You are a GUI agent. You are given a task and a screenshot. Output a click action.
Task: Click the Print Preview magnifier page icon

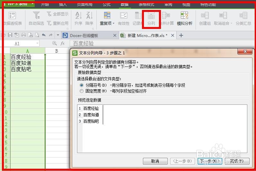click(x=37, y=35)
